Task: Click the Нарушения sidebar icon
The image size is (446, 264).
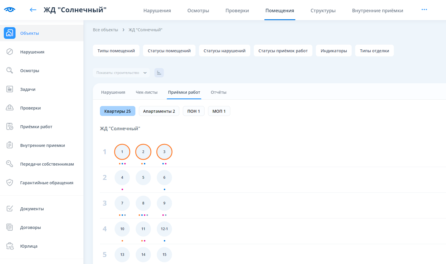Action: tap(10, 52)
